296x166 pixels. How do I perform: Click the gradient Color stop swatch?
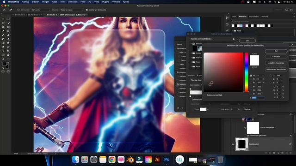203,109
